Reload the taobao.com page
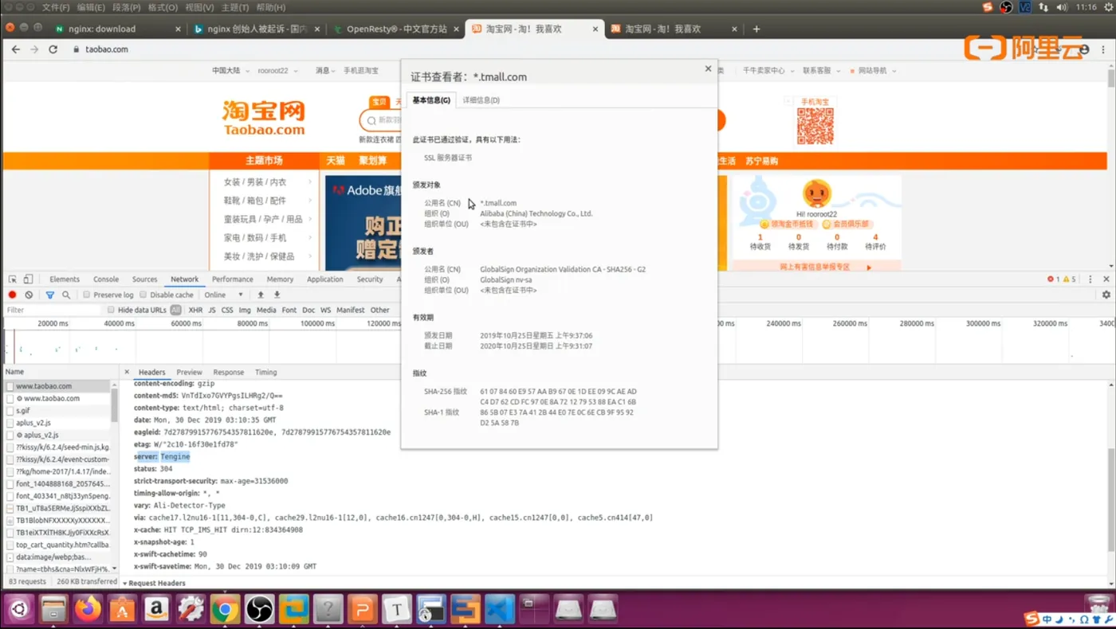Image resolution: width=1116 pixels, height=629 pixels. [x=53, y=49]
